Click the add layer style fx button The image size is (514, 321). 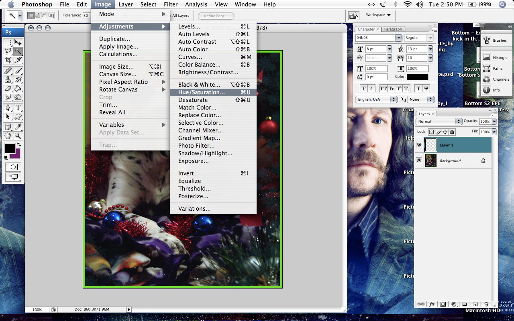click(x=432, y=304)
